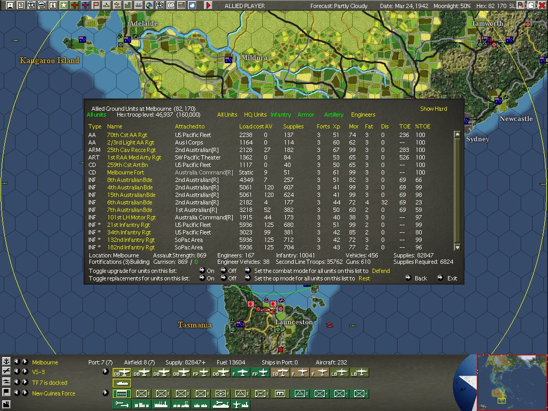
Task: Click previous air group arrow beside VS-3
Action: coord(17,371)
